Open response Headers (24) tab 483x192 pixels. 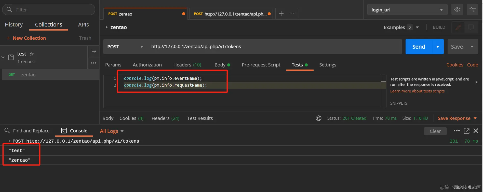(165, 118)
